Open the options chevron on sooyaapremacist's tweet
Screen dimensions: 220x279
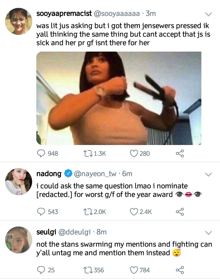click(x=208, y=14)
